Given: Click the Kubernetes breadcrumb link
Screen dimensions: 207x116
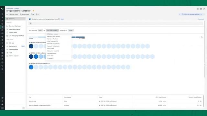Looking at the screenshot, I should (10, 8).
